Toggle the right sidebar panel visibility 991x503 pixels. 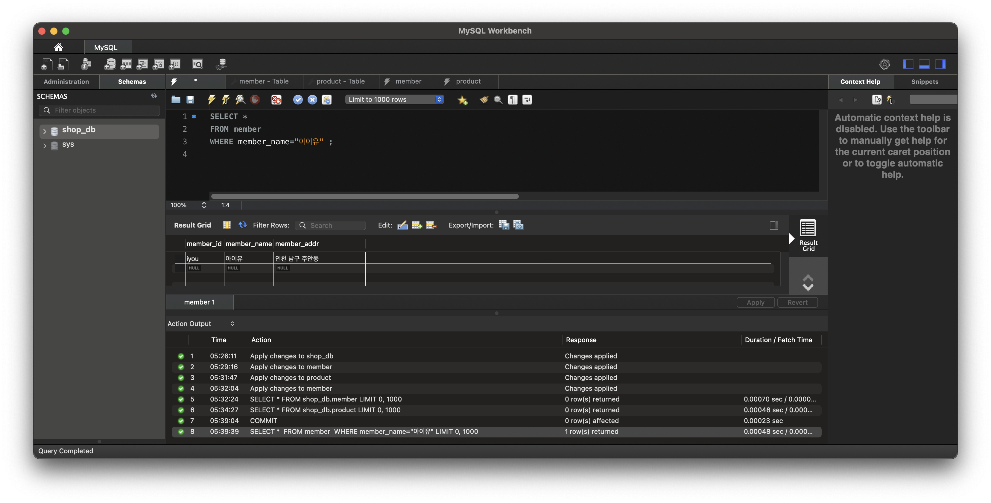click(x=940, y=64)
